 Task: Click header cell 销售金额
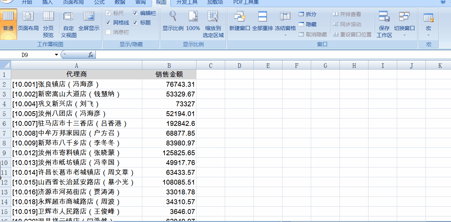tap(169, 74)
